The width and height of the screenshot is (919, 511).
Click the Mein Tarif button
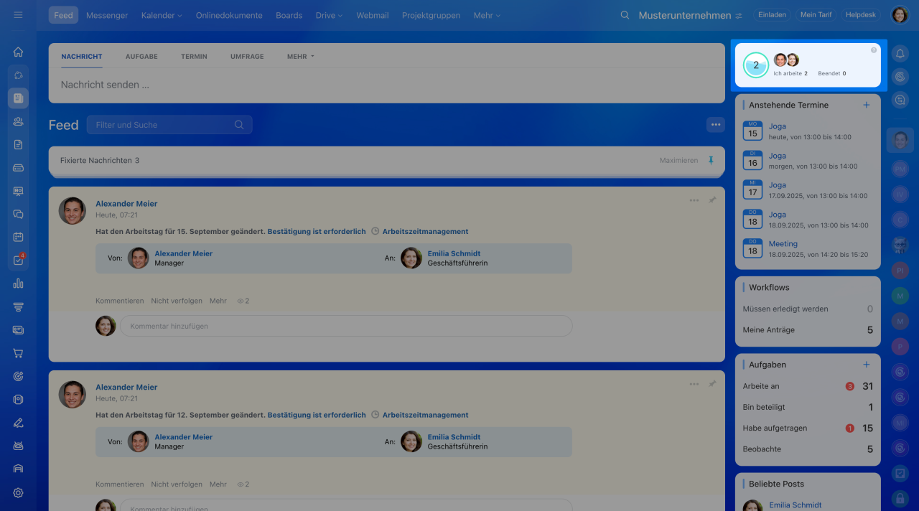coord(816,15)
